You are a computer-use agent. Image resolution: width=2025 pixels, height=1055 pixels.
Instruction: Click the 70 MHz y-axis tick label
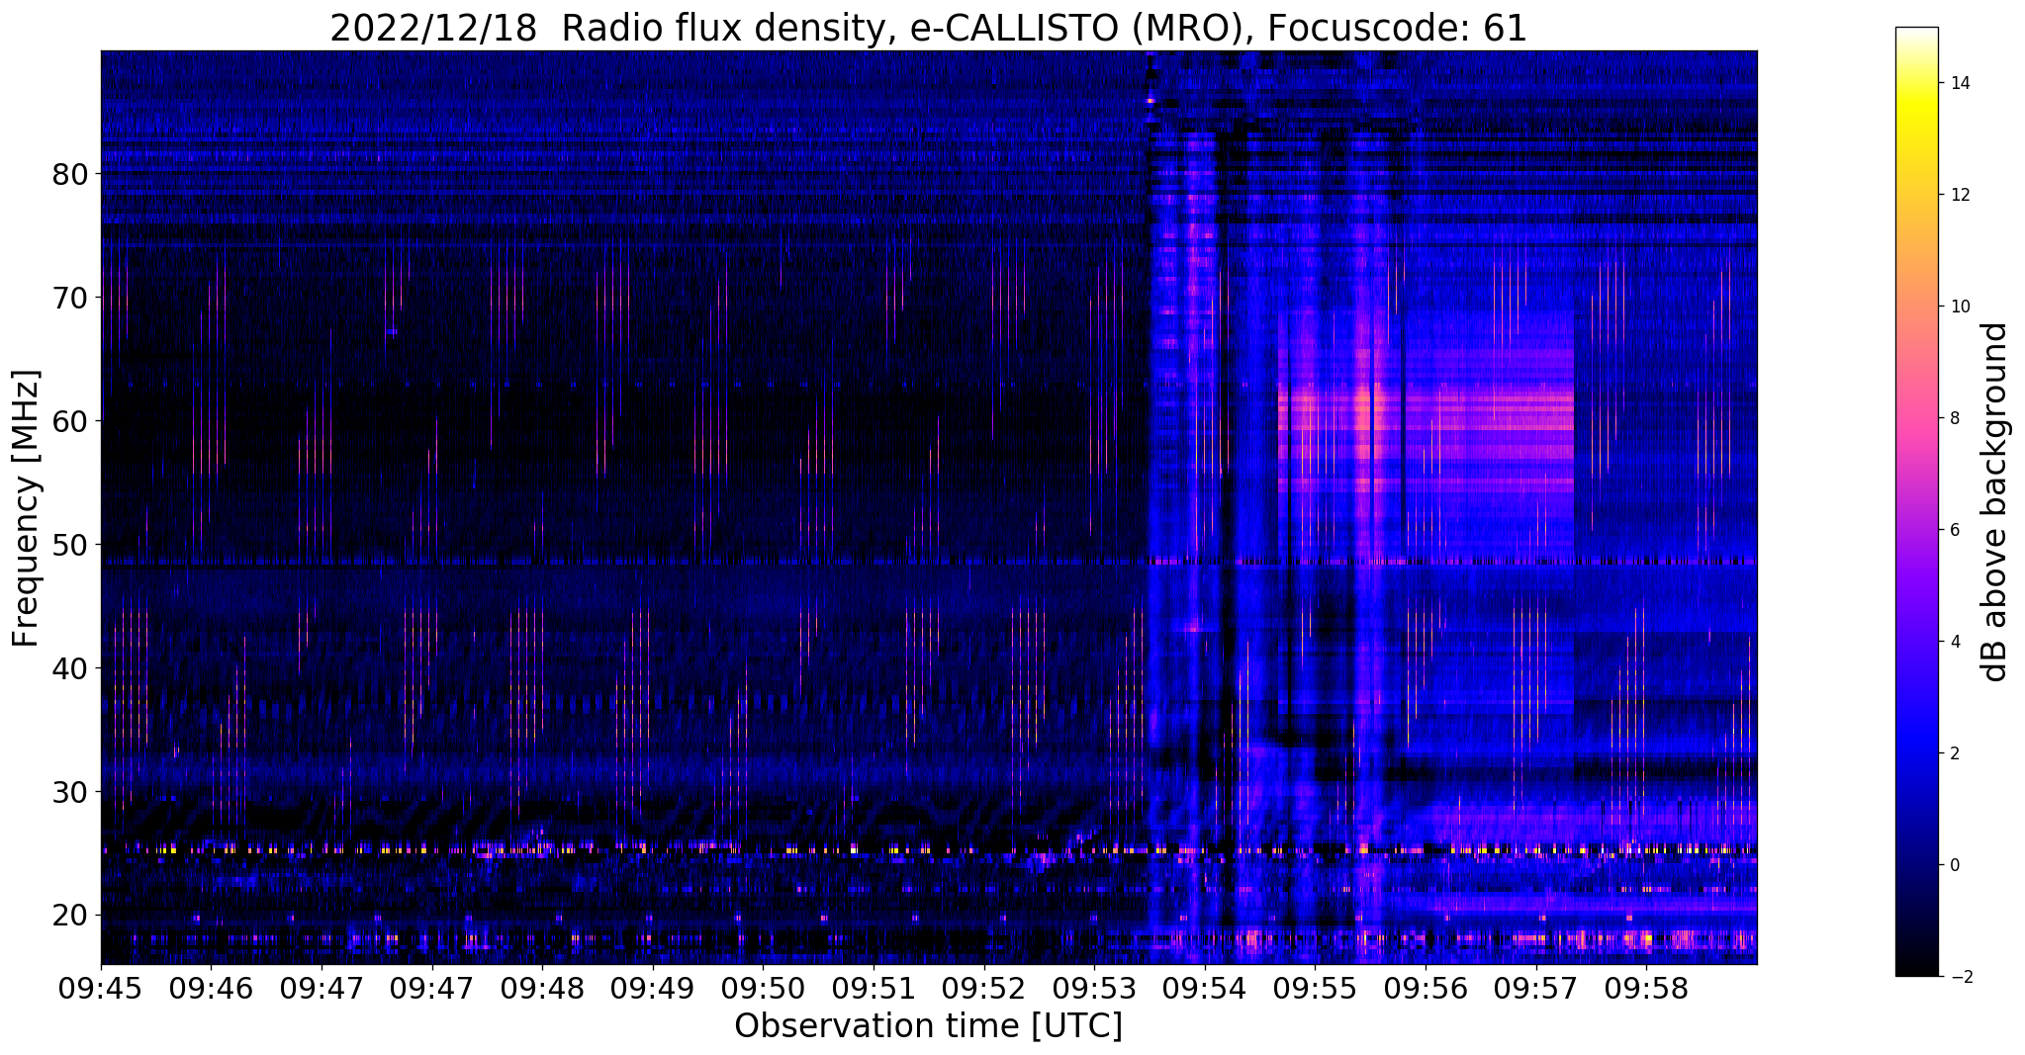(x=70, y=298)
